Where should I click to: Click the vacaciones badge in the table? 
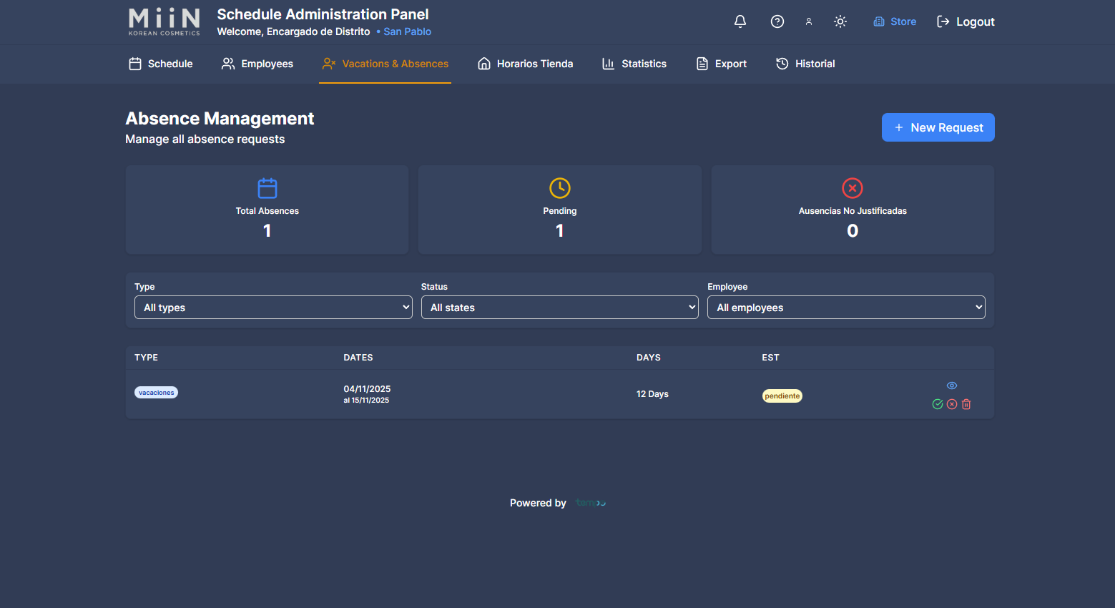pyautogui.click(x=156, y=392)
